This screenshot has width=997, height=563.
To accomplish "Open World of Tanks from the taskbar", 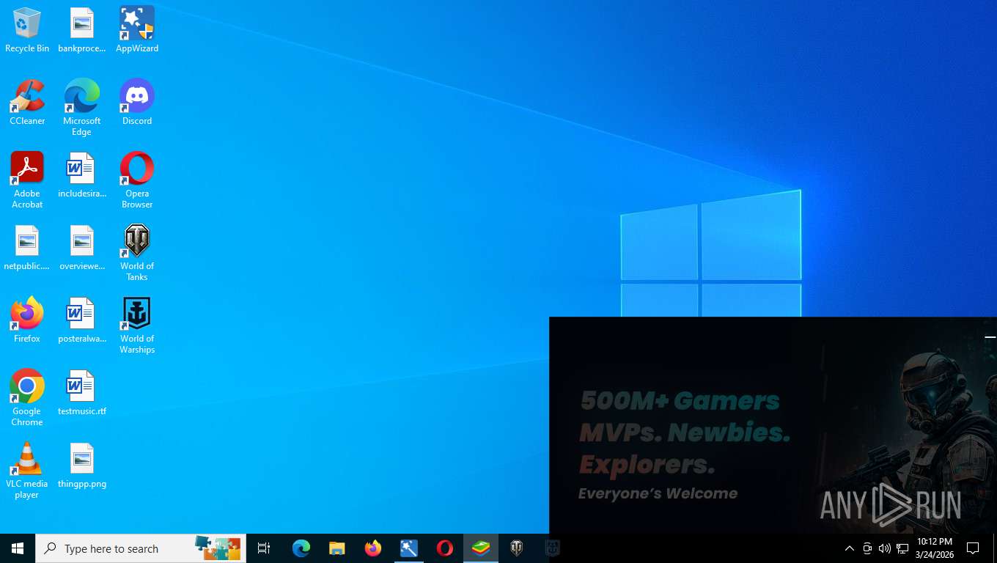I will pyautogui.click(x=517, y=548).
